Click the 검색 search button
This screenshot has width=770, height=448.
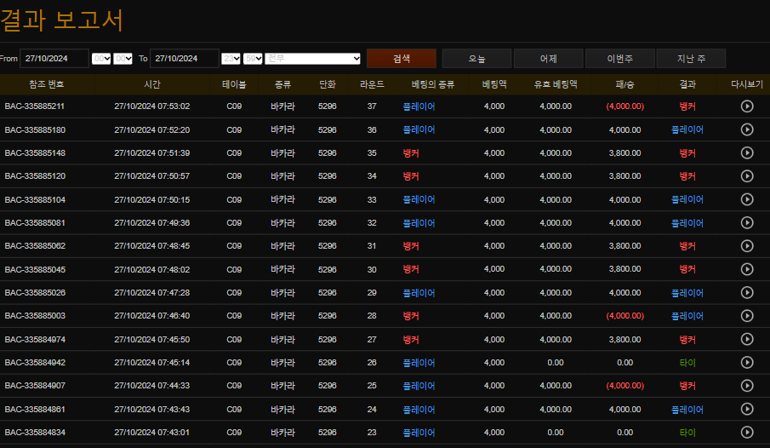click(x=401, y=58)
